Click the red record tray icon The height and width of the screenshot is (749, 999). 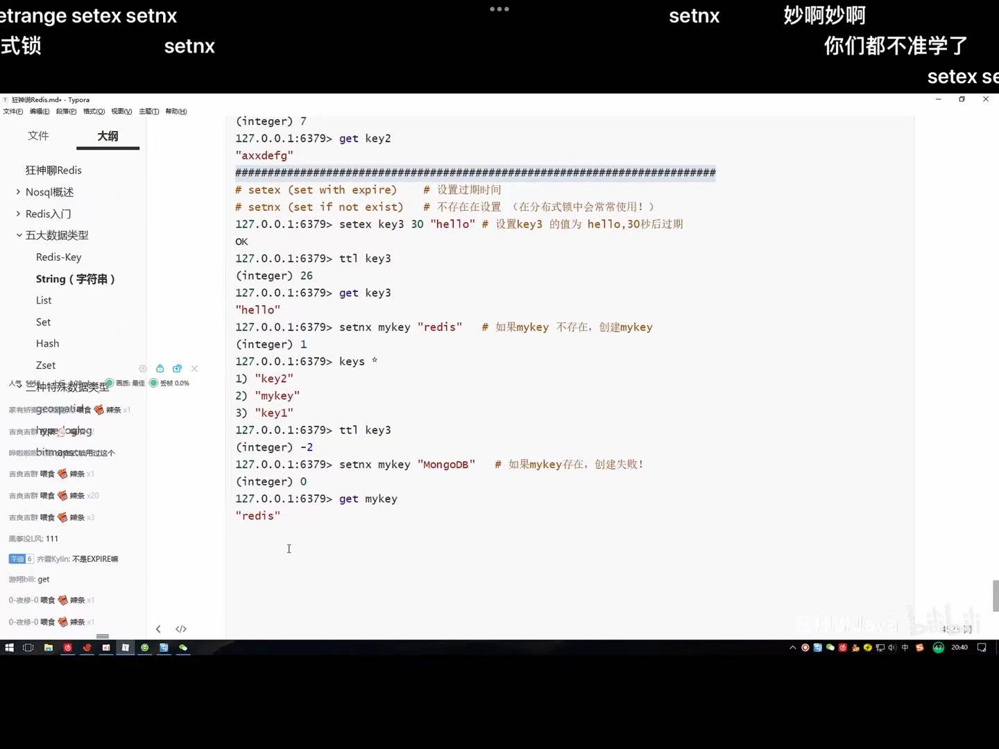tap(805, 648)
